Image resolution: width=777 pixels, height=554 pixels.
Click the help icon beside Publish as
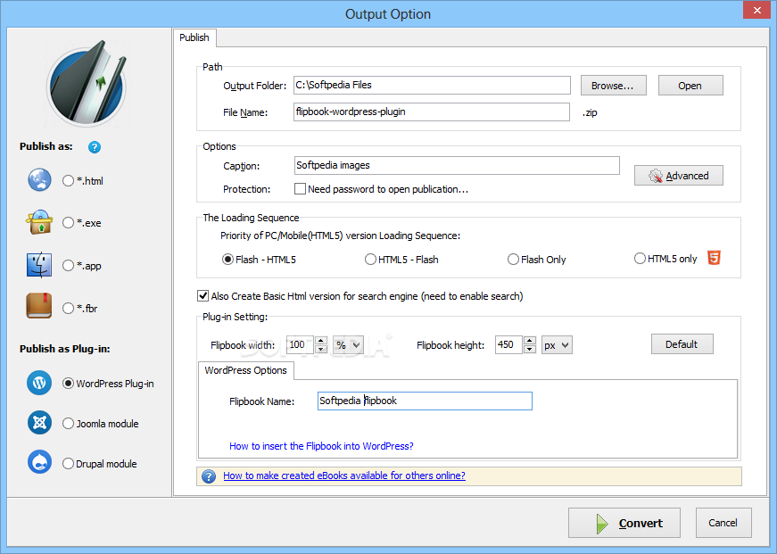(x=95, y=147)
